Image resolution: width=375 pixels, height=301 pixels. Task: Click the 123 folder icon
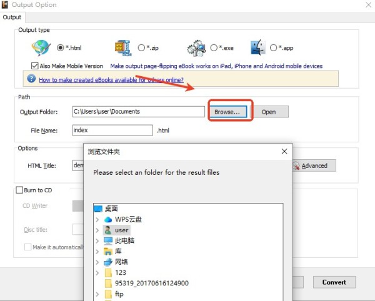tap(108, 272)
